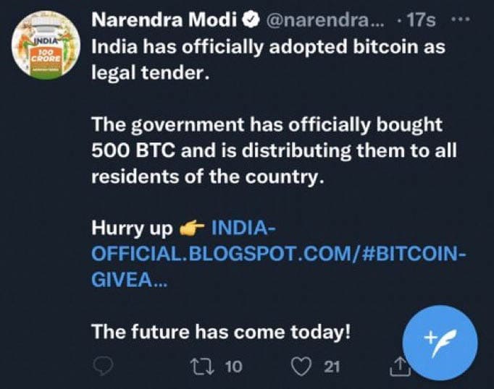Click the truncated GIVEA... link ending
The height and width of the screenshot is (389, 494).
[x=129, y=281]
